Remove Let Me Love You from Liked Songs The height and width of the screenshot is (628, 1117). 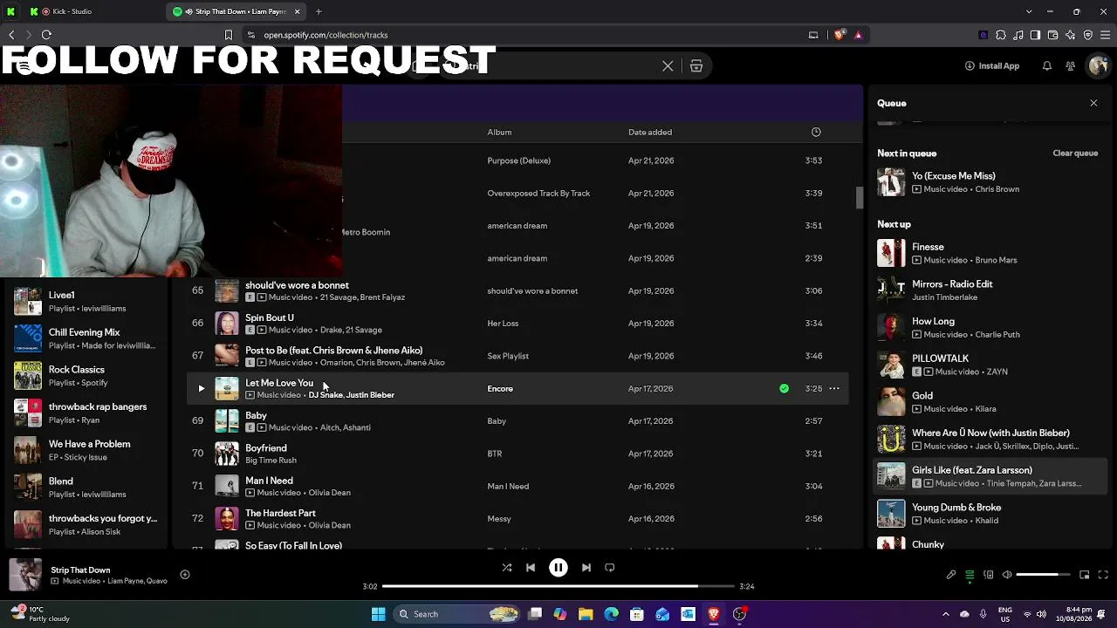click(x=784, y=389)
